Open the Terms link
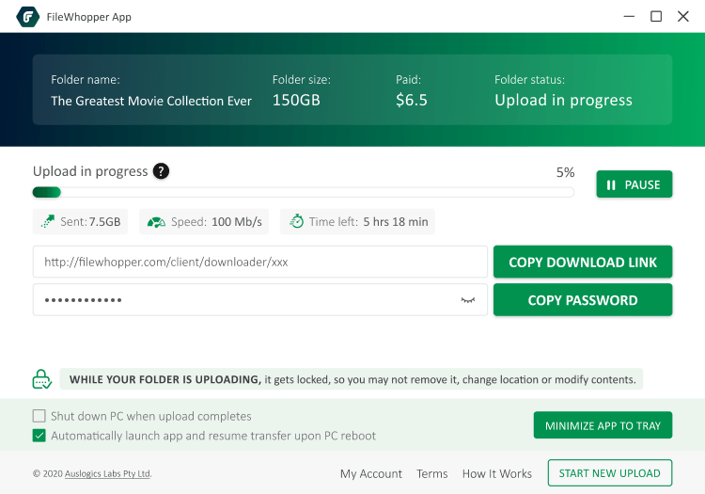 click(432, 473)
